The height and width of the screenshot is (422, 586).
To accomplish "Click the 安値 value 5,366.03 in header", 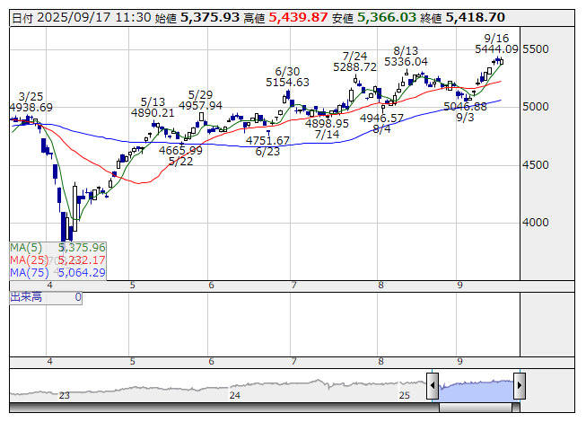I will (387, 18).
